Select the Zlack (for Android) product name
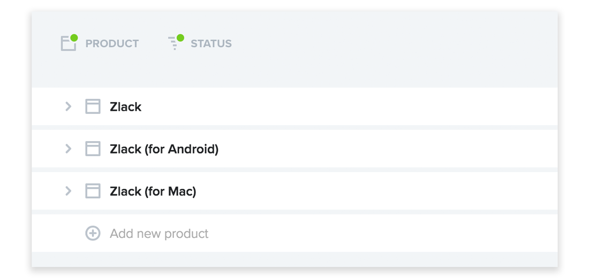 164,149
